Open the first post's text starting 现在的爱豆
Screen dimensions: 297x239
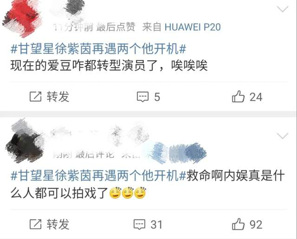pos(109,66)
